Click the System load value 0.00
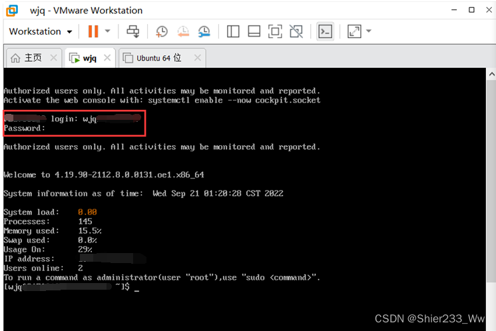This screenshot has width=496, height=331. 87,212
